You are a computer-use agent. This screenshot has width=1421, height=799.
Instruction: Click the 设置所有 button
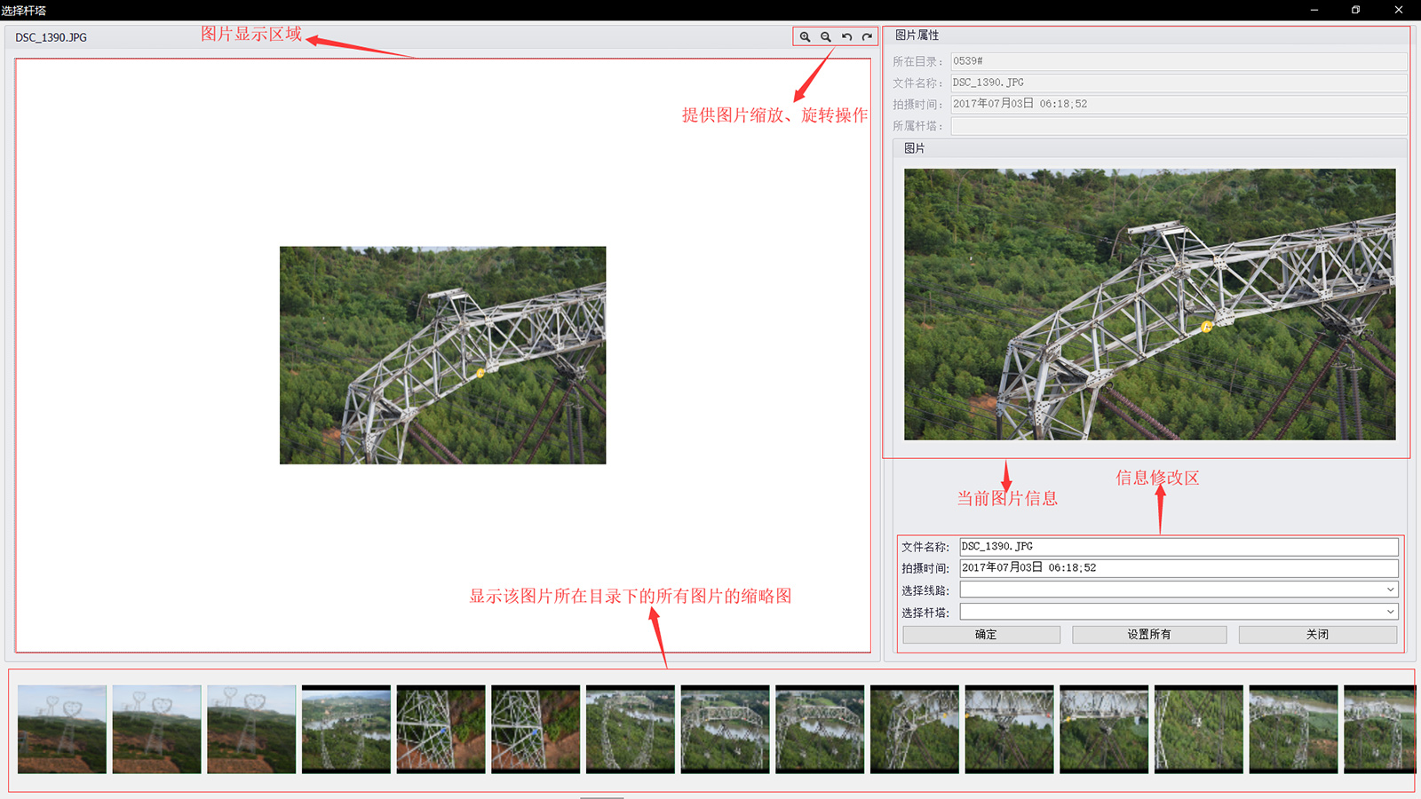[1149, 635]
